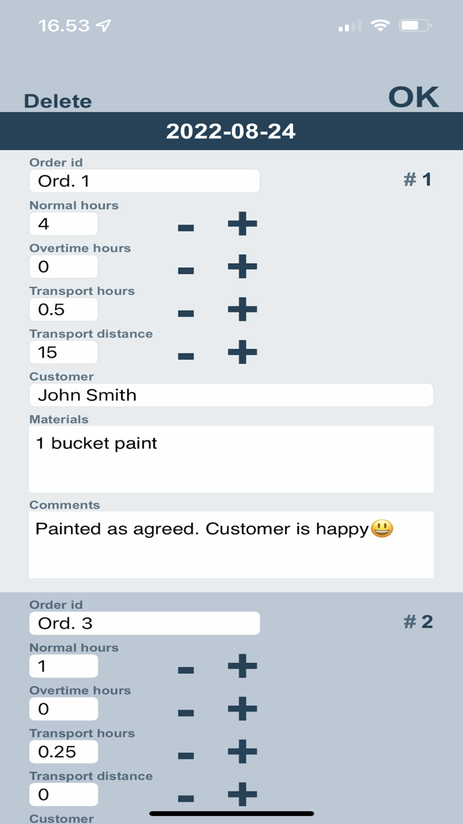Click the Customer field showing John Smith
Viewport: 463px width, 824px height.
tap(231, 395)
